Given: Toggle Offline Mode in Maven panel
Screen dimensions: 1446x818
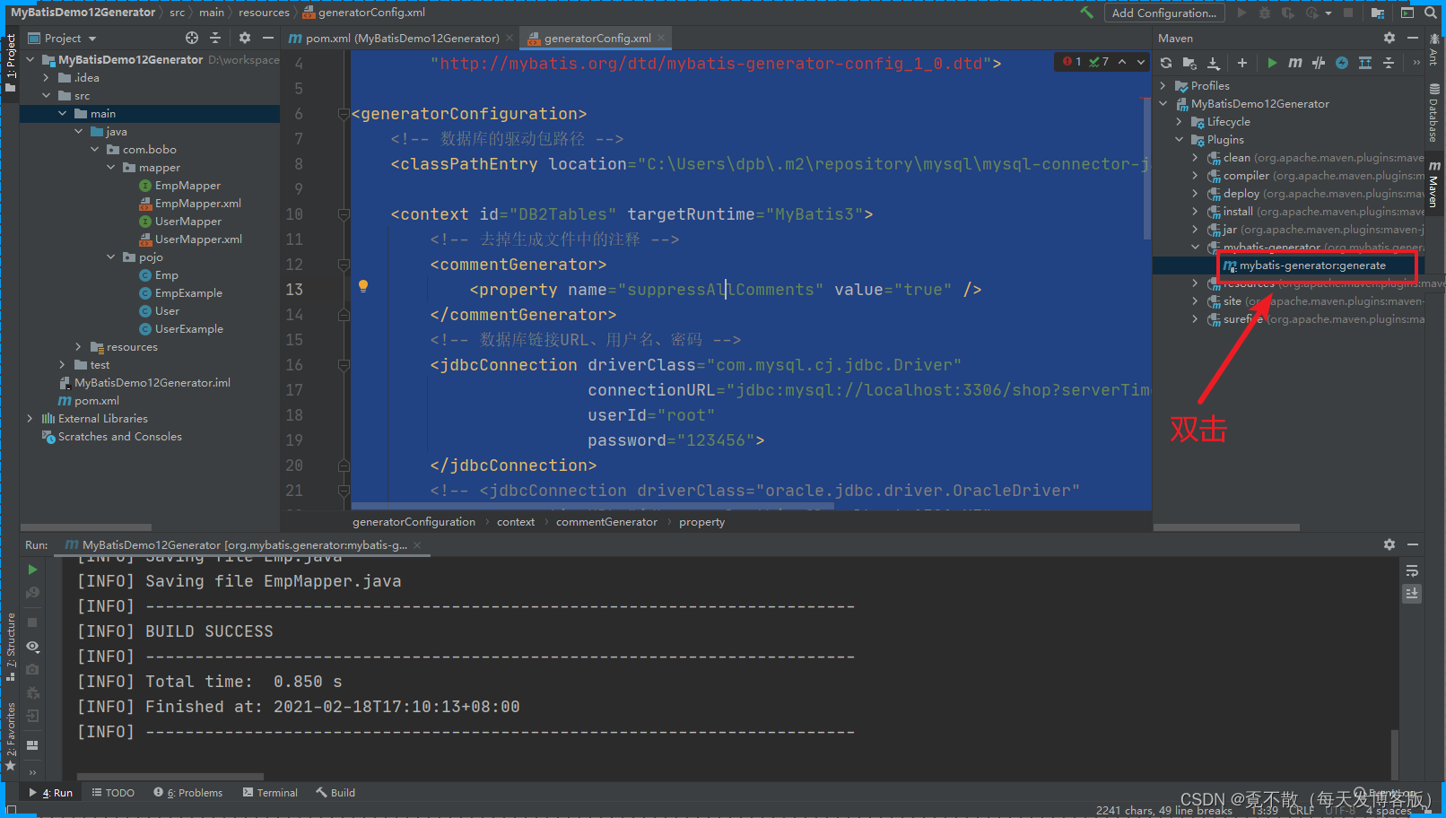Looking at the screenshot, I should (1341, 63).
